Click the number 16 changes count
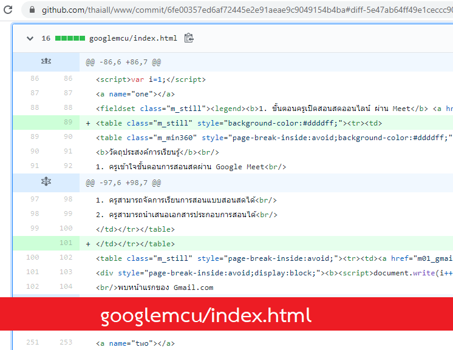453x350 pixels. tap(46, 38)
